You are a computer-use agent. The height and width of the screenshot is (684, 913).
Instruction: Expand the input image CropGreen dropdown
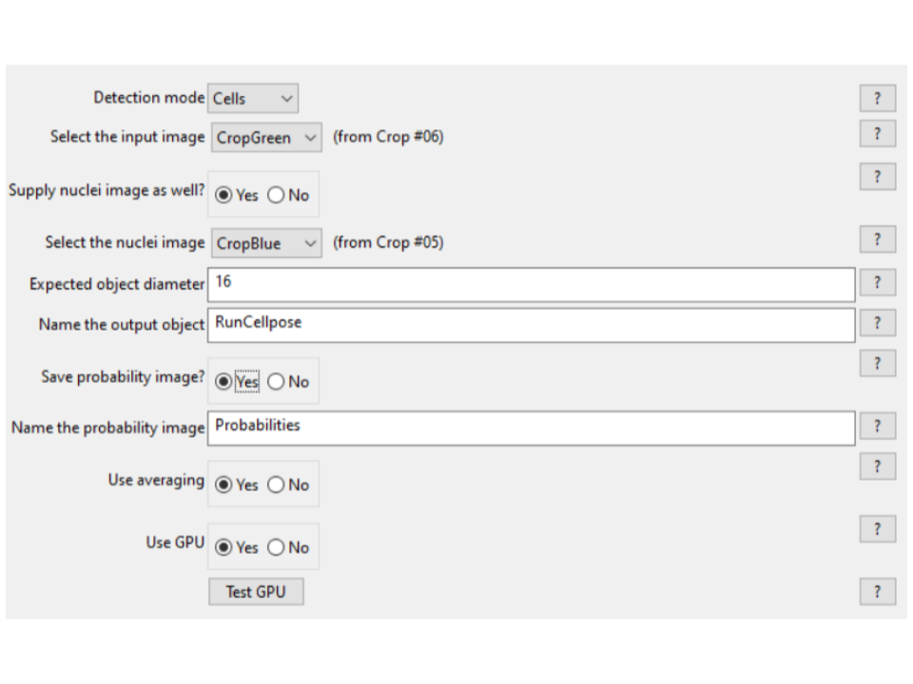coord(266,138)
